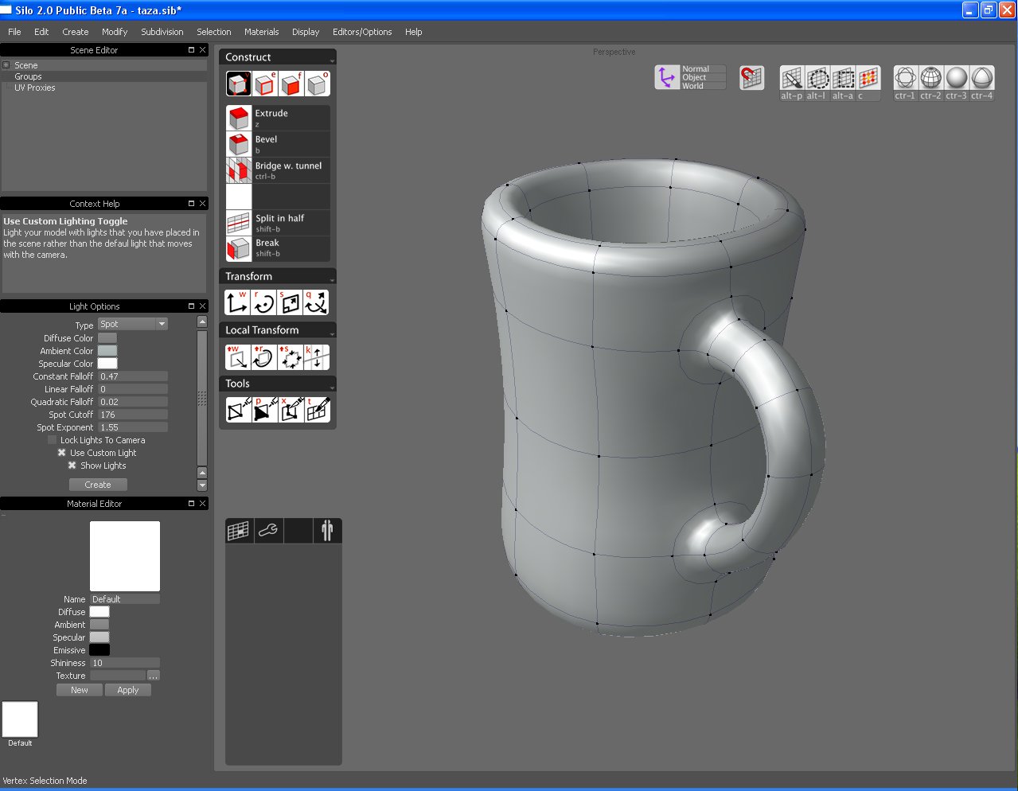Activate Local Transform k tool
1018x791 pixels.
[317, 357]
